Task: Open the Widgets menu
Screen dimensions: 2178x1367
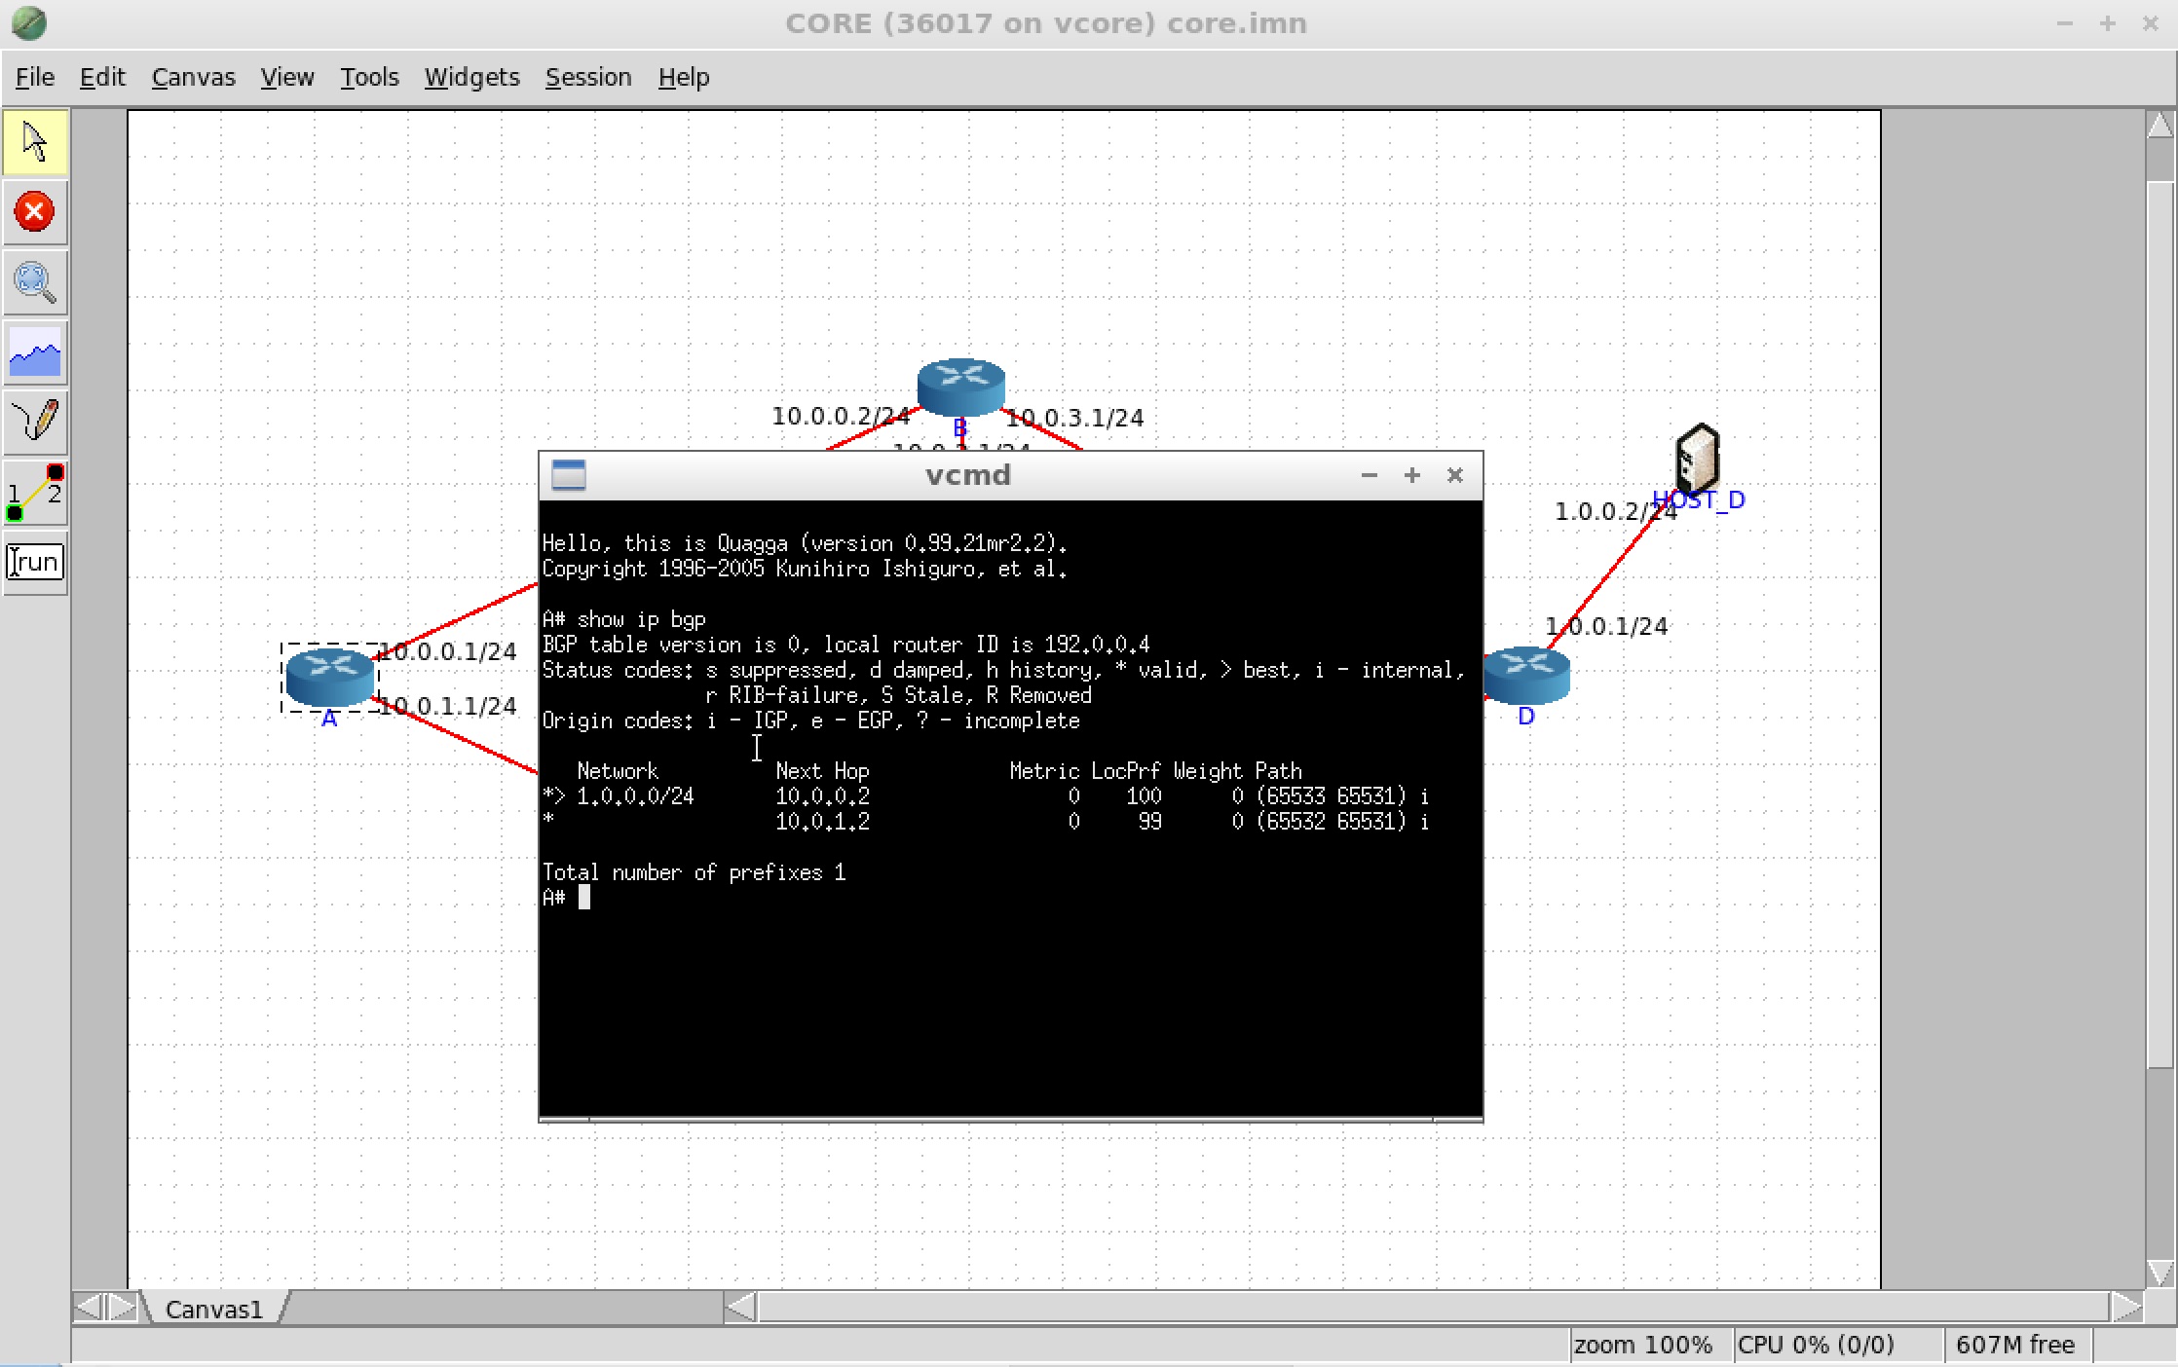Action: [471, 77]
